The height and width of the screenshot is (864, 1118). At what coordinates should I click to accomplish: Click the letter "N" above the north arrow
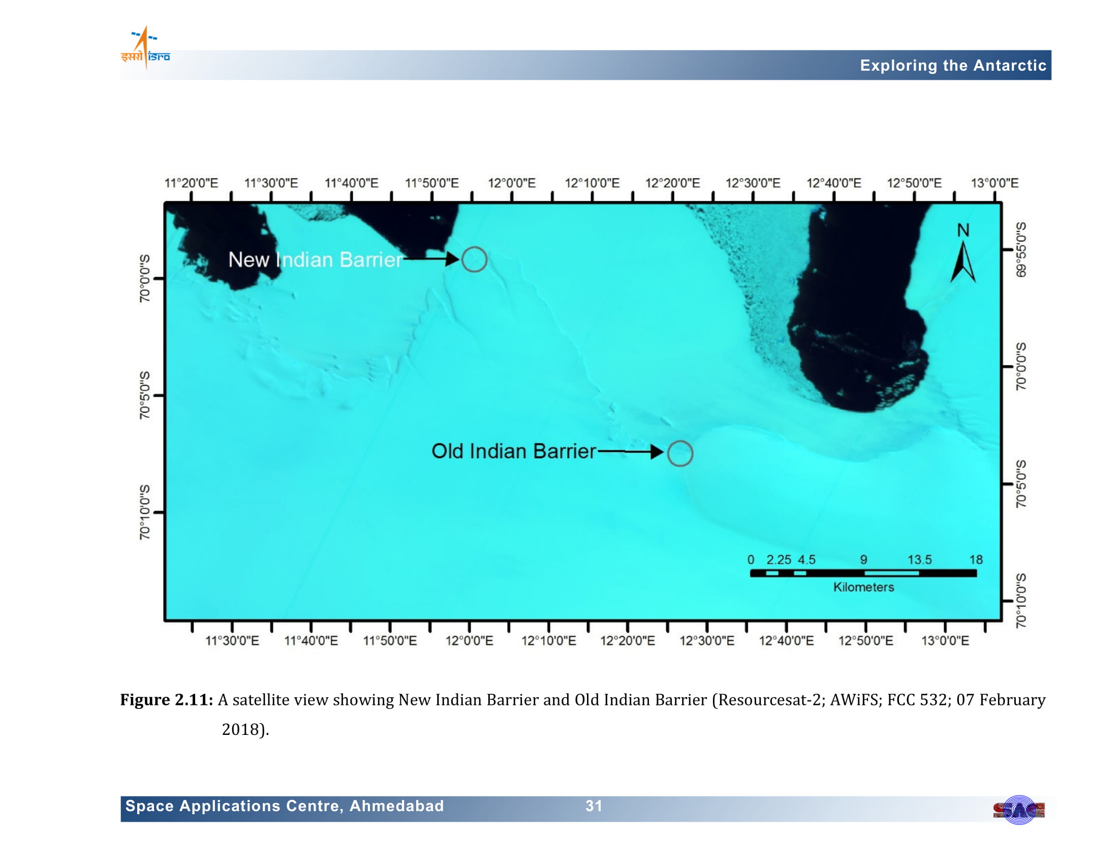(963, 230)
